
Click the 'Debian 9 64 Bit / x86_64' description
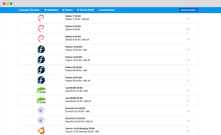point(77,40)
